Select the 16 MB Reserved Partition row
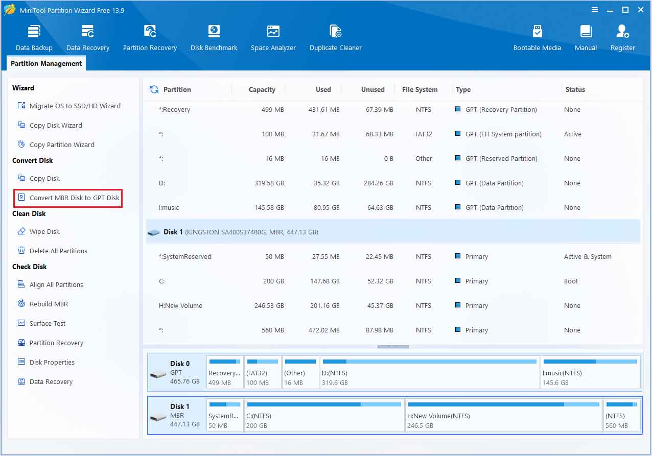The height and width of the screenshot is (456, 652). click(392, 159)
